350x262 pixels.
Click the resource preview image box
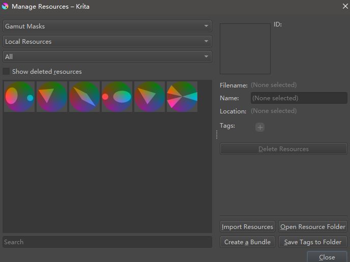click(245, 49)
